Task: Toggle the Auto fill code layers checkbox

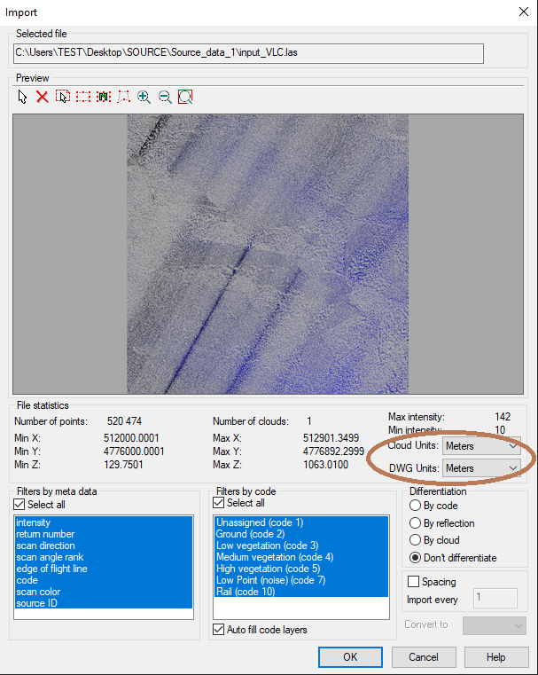Action: [219, 630]
